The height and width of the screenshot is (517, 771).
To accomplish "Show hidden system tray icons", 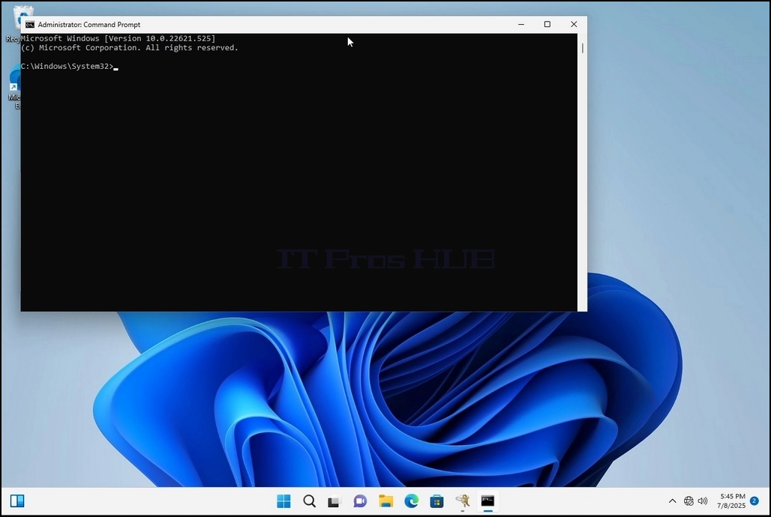I will pyautogui.click(x=672, y=501).
